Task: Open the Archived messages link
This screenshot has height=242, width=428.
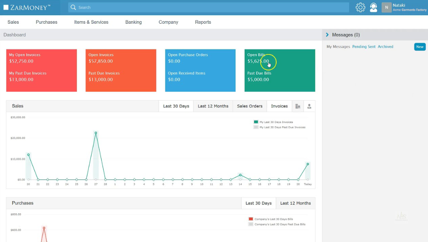Action: click(385, 47)
